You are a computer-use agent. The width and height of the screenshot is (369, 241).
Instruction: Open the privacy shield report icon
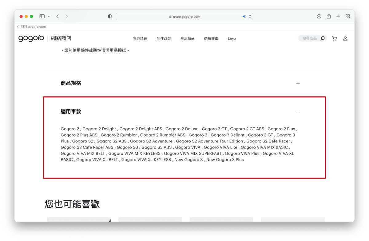pyautogui.click(x=110, y=17)
